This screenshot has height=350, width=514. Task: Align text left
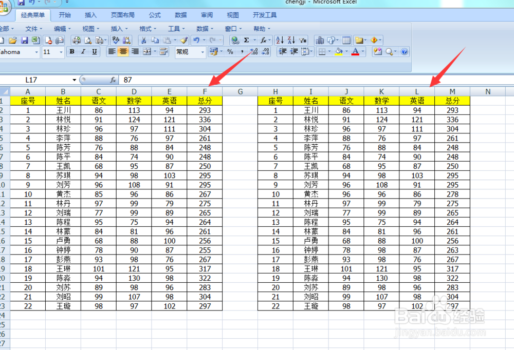point(112,52)
